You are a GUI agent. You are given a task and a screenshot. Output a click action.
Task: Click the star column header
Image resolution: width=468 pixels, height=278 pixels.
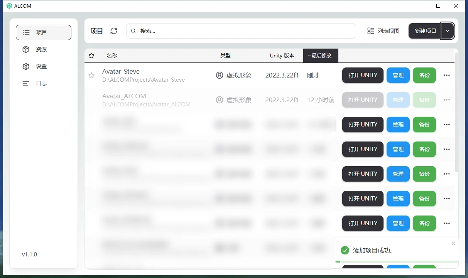[91, 56]
